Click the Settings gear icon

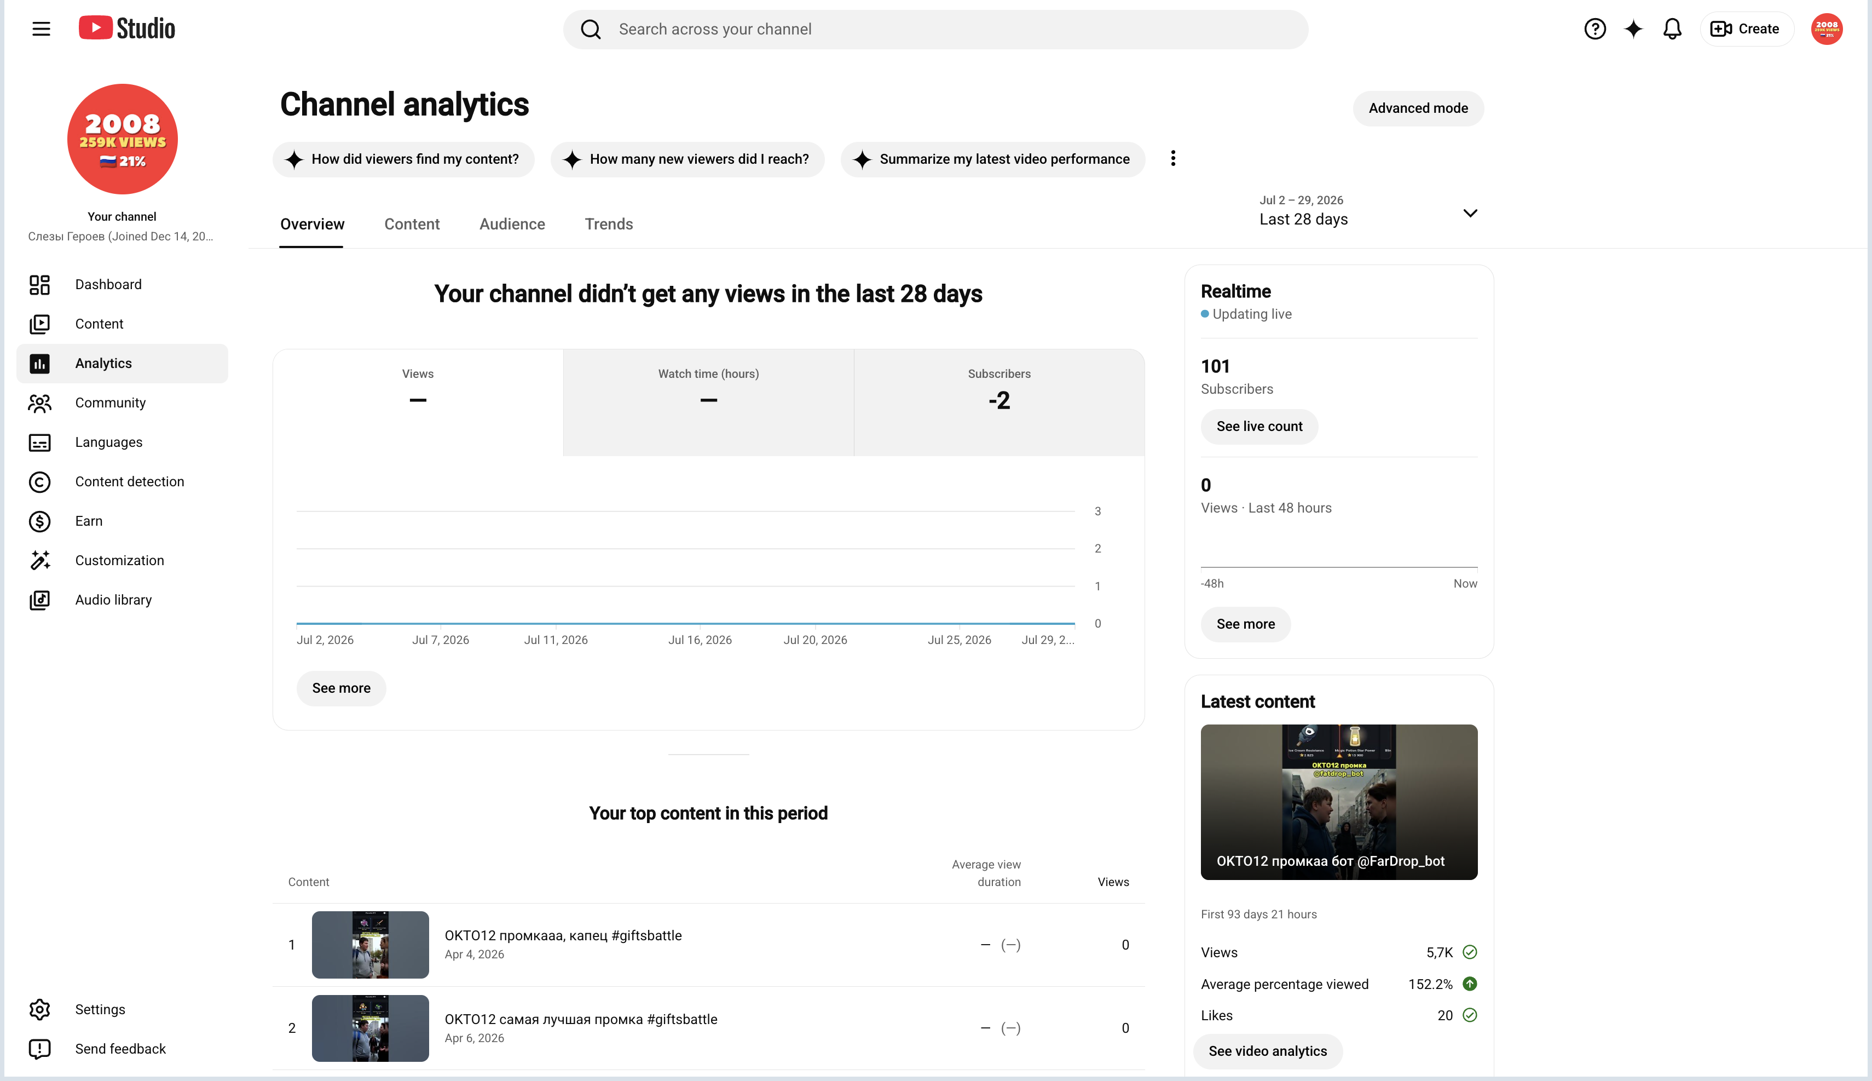tap(39, 1009)
